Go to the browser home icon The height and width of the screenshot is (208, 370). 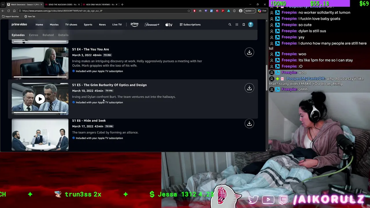tap(14, 11)
